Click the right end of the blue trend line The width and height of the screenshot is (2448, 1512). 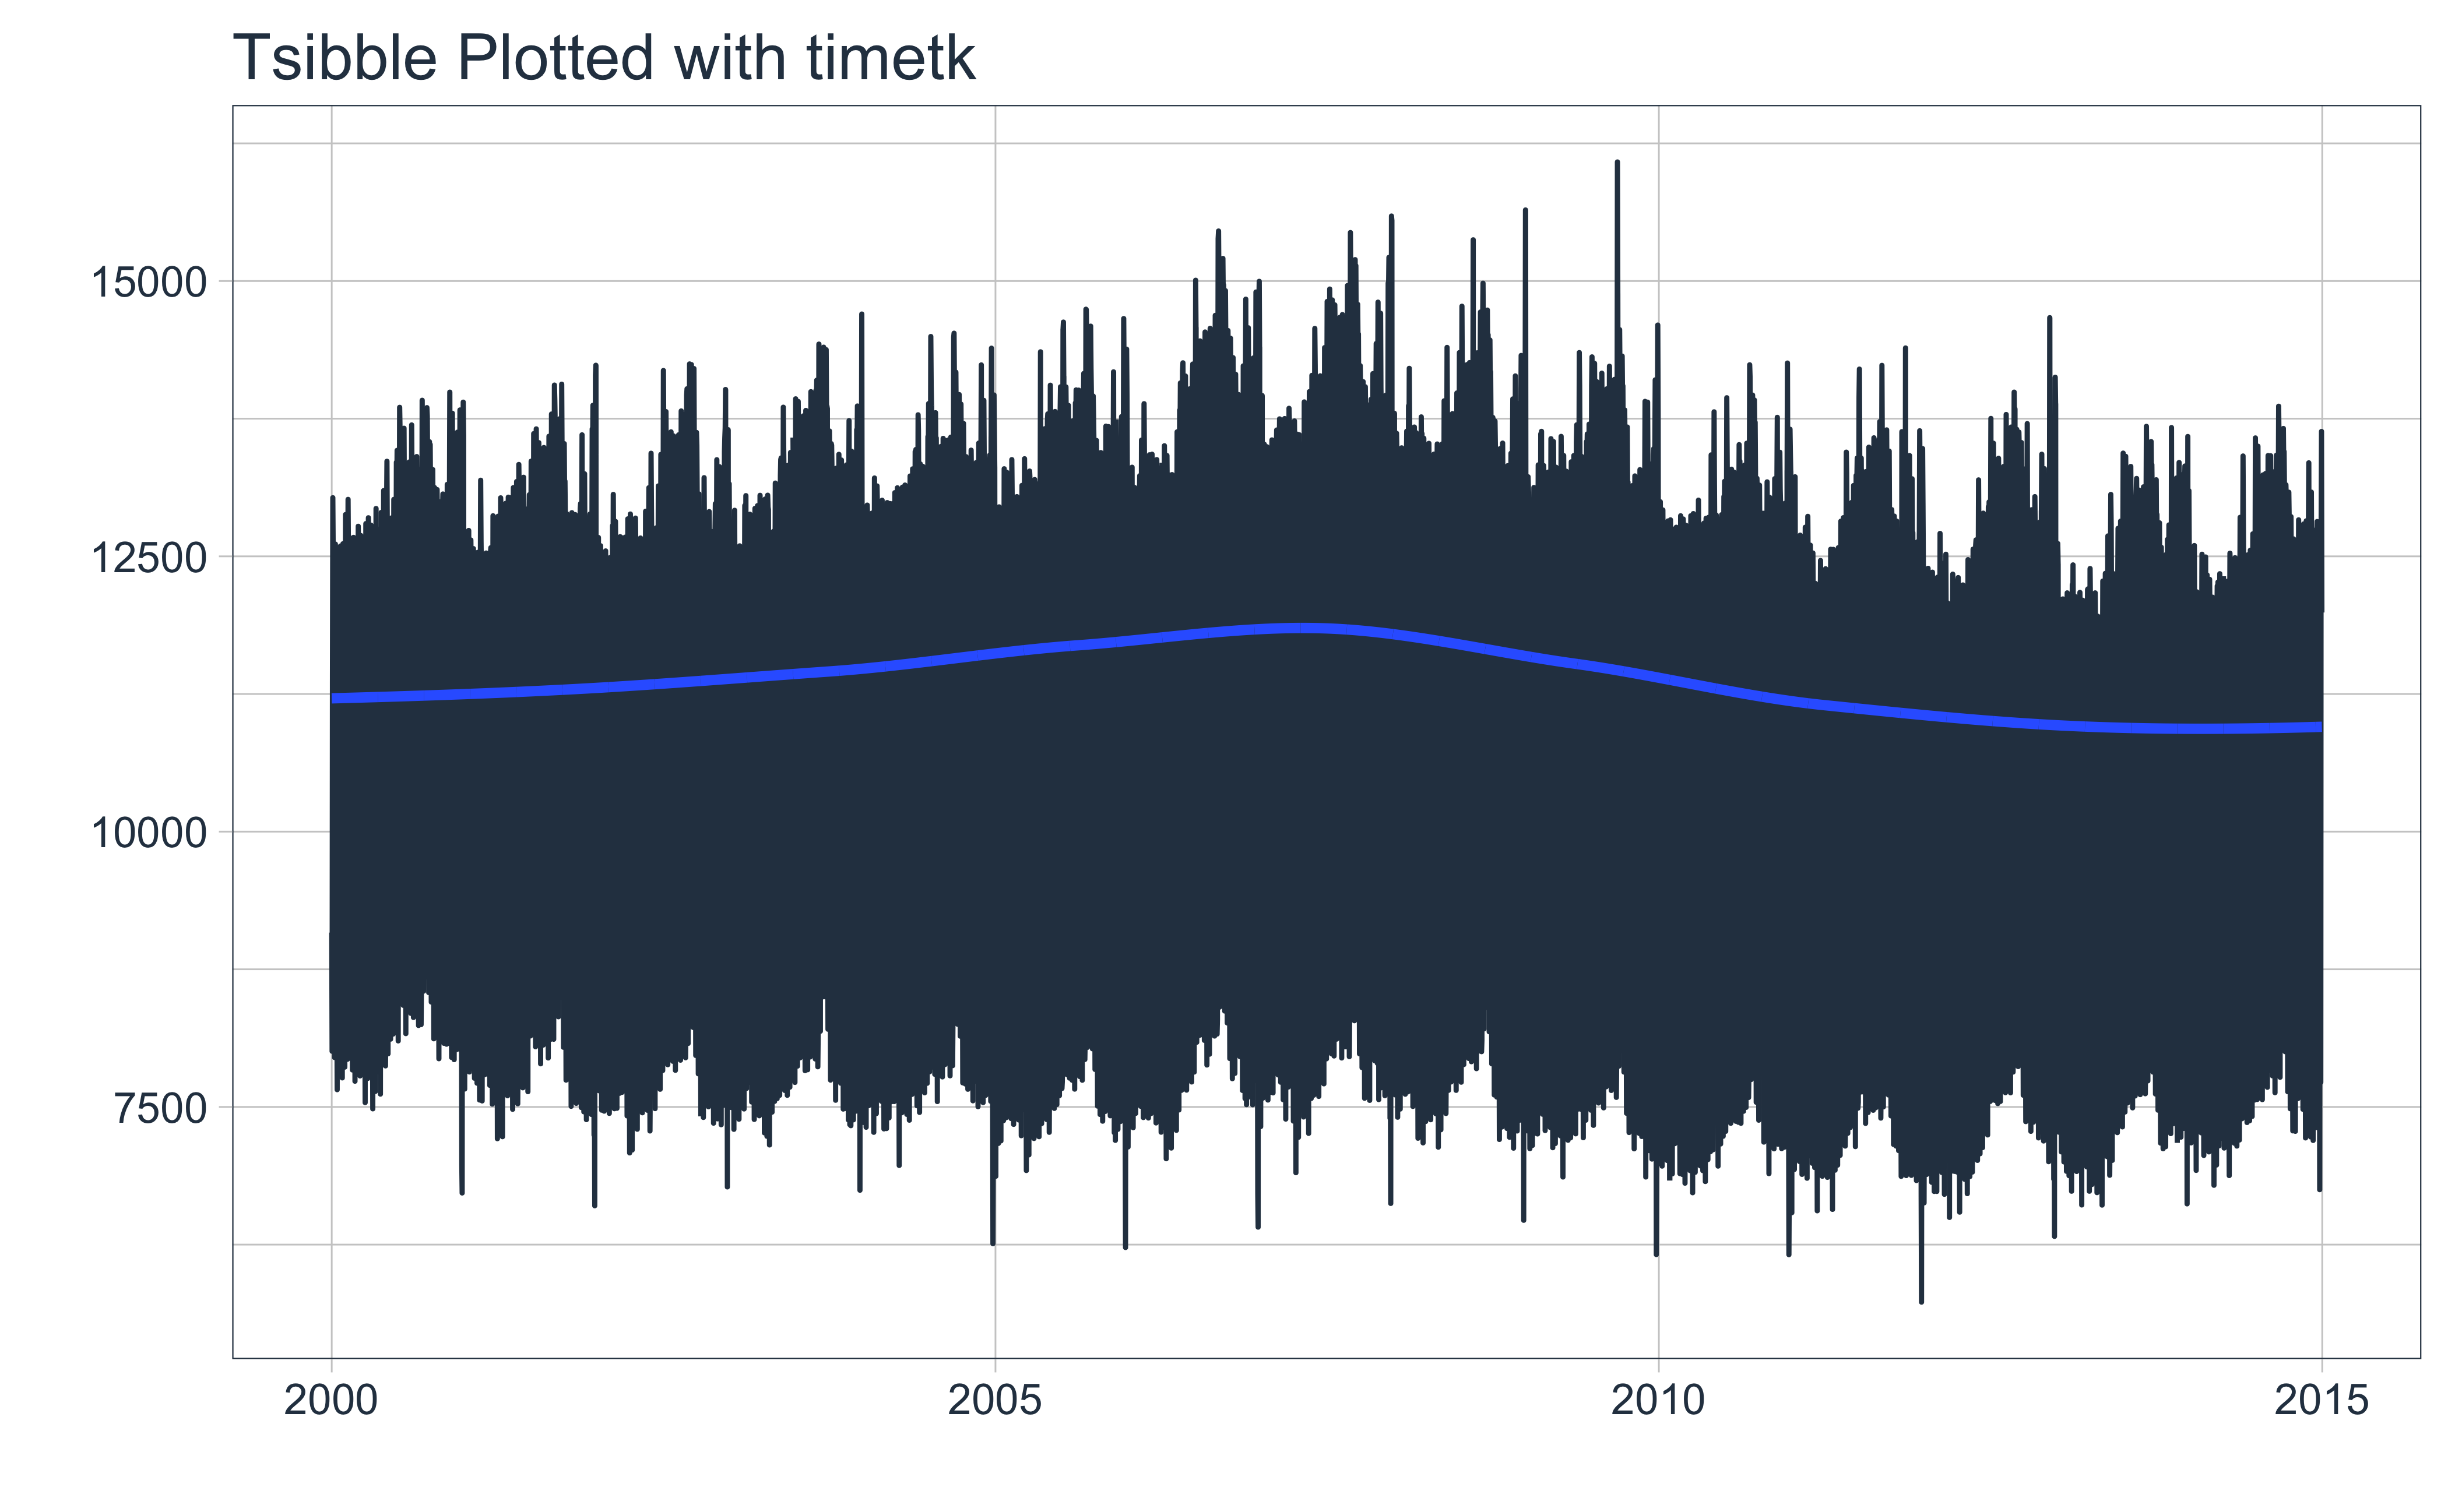pos(2320,727)
